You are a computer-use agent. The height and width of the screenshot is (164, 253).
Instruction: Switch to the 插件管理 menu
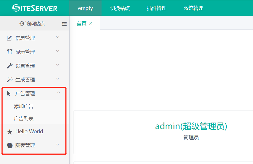coord(157,8)
